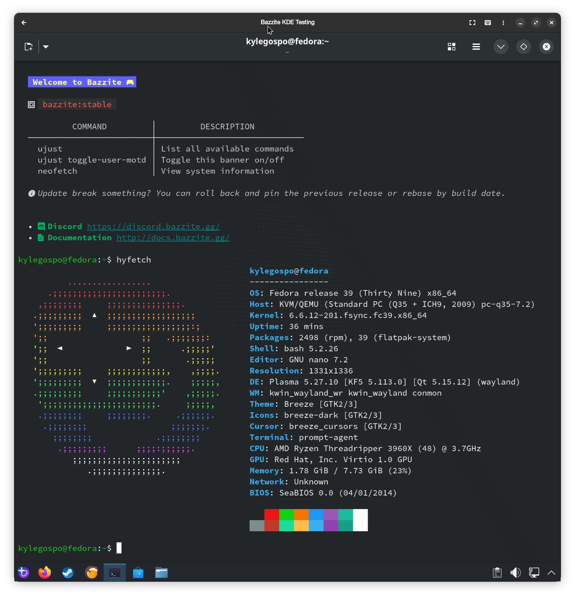Open the three-dot menu in title bar
This screenshot has width=575, height=597.
[x=503, y=23]
